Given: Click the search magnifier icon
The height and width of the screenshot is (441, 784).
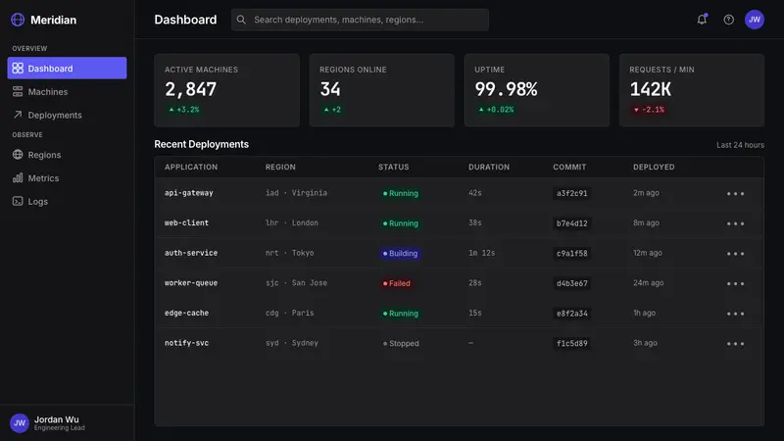Looking at the screenshot, I should tap(241, 20).
